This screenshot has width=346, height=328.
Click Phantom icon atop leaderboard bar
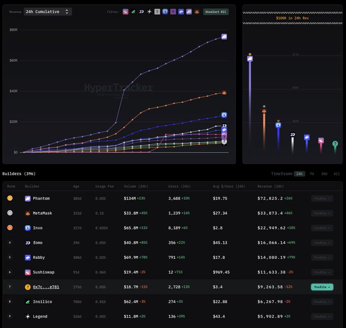click(250, 59)
